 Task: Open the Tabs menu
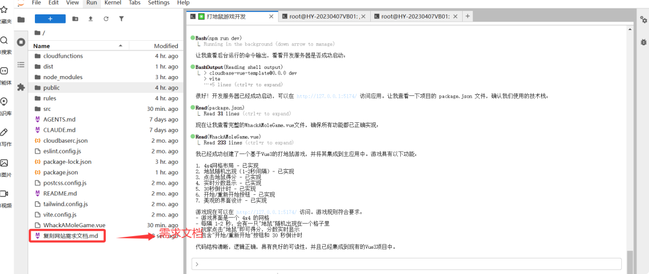pyautogui.click(x=135, y=2)
